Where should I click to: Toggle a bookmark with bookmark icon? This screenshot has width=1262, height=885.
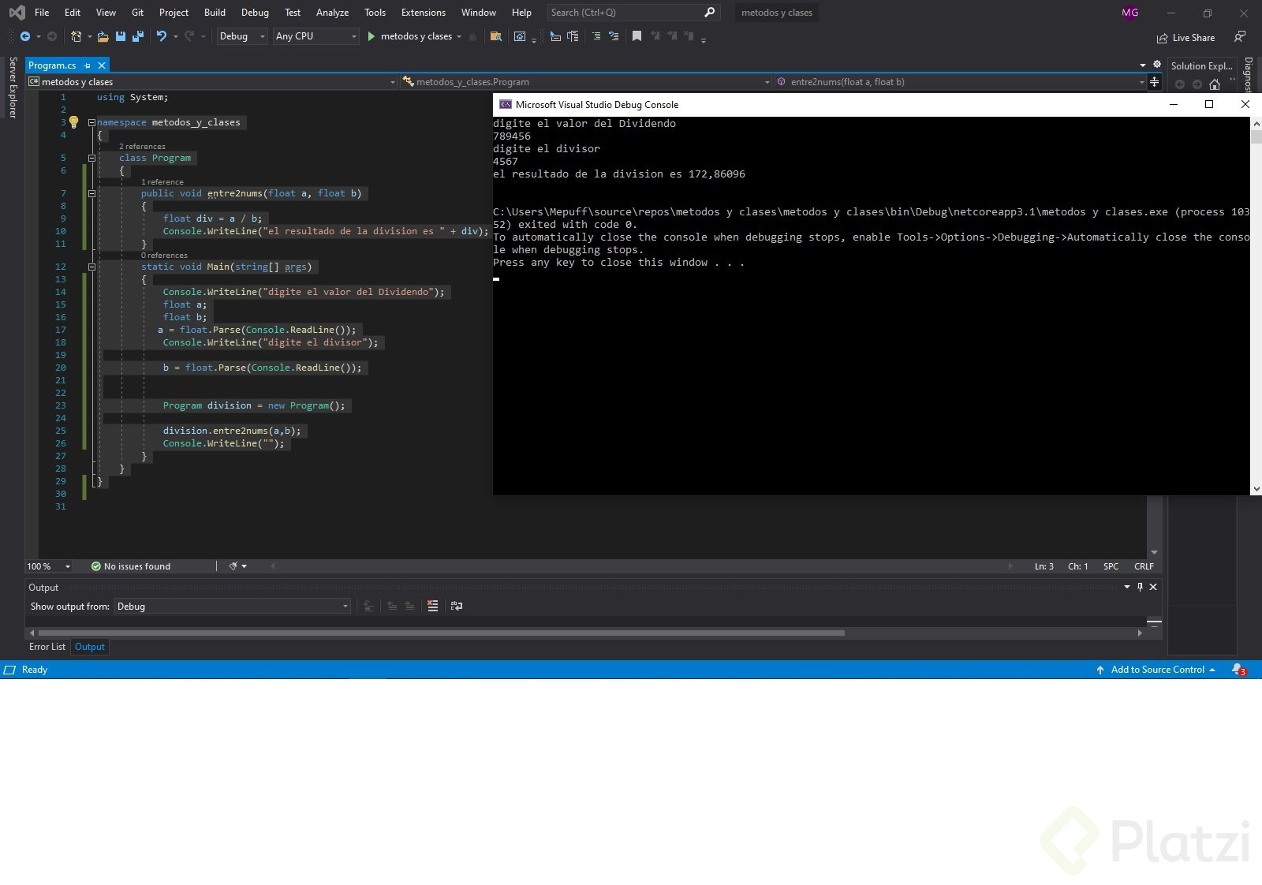637,36
